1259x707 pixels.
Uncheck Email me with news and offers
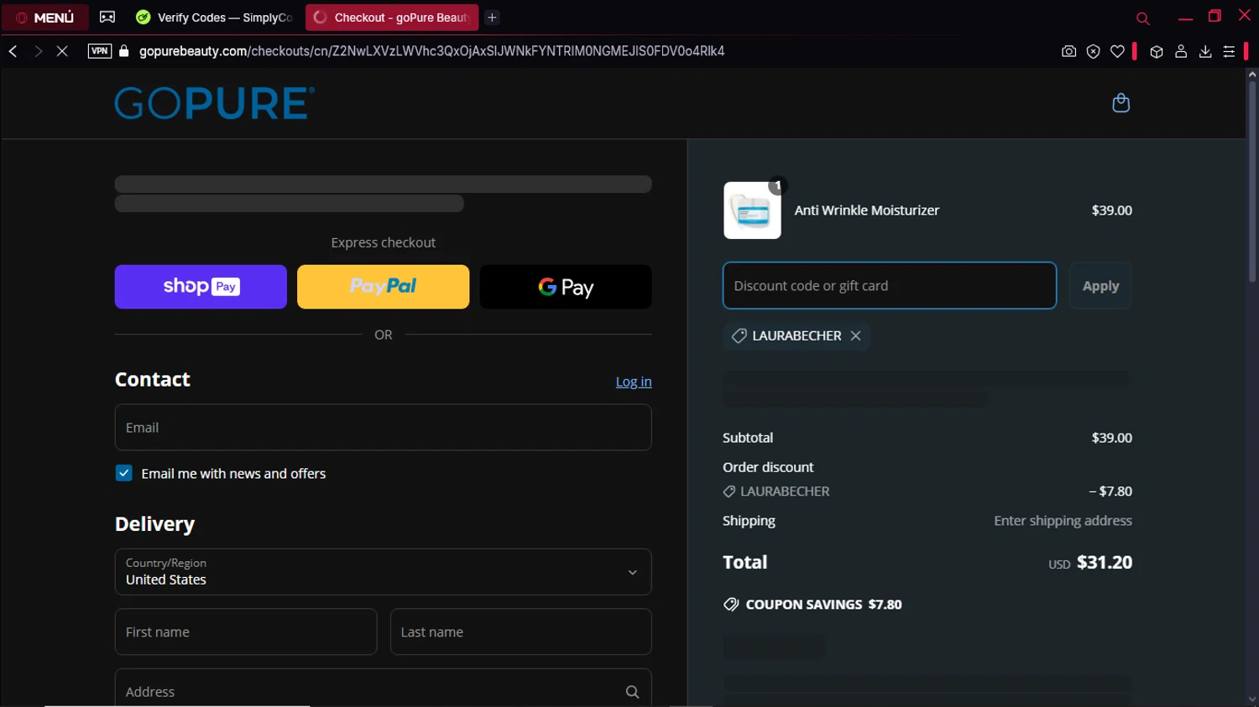click(124, 473)
